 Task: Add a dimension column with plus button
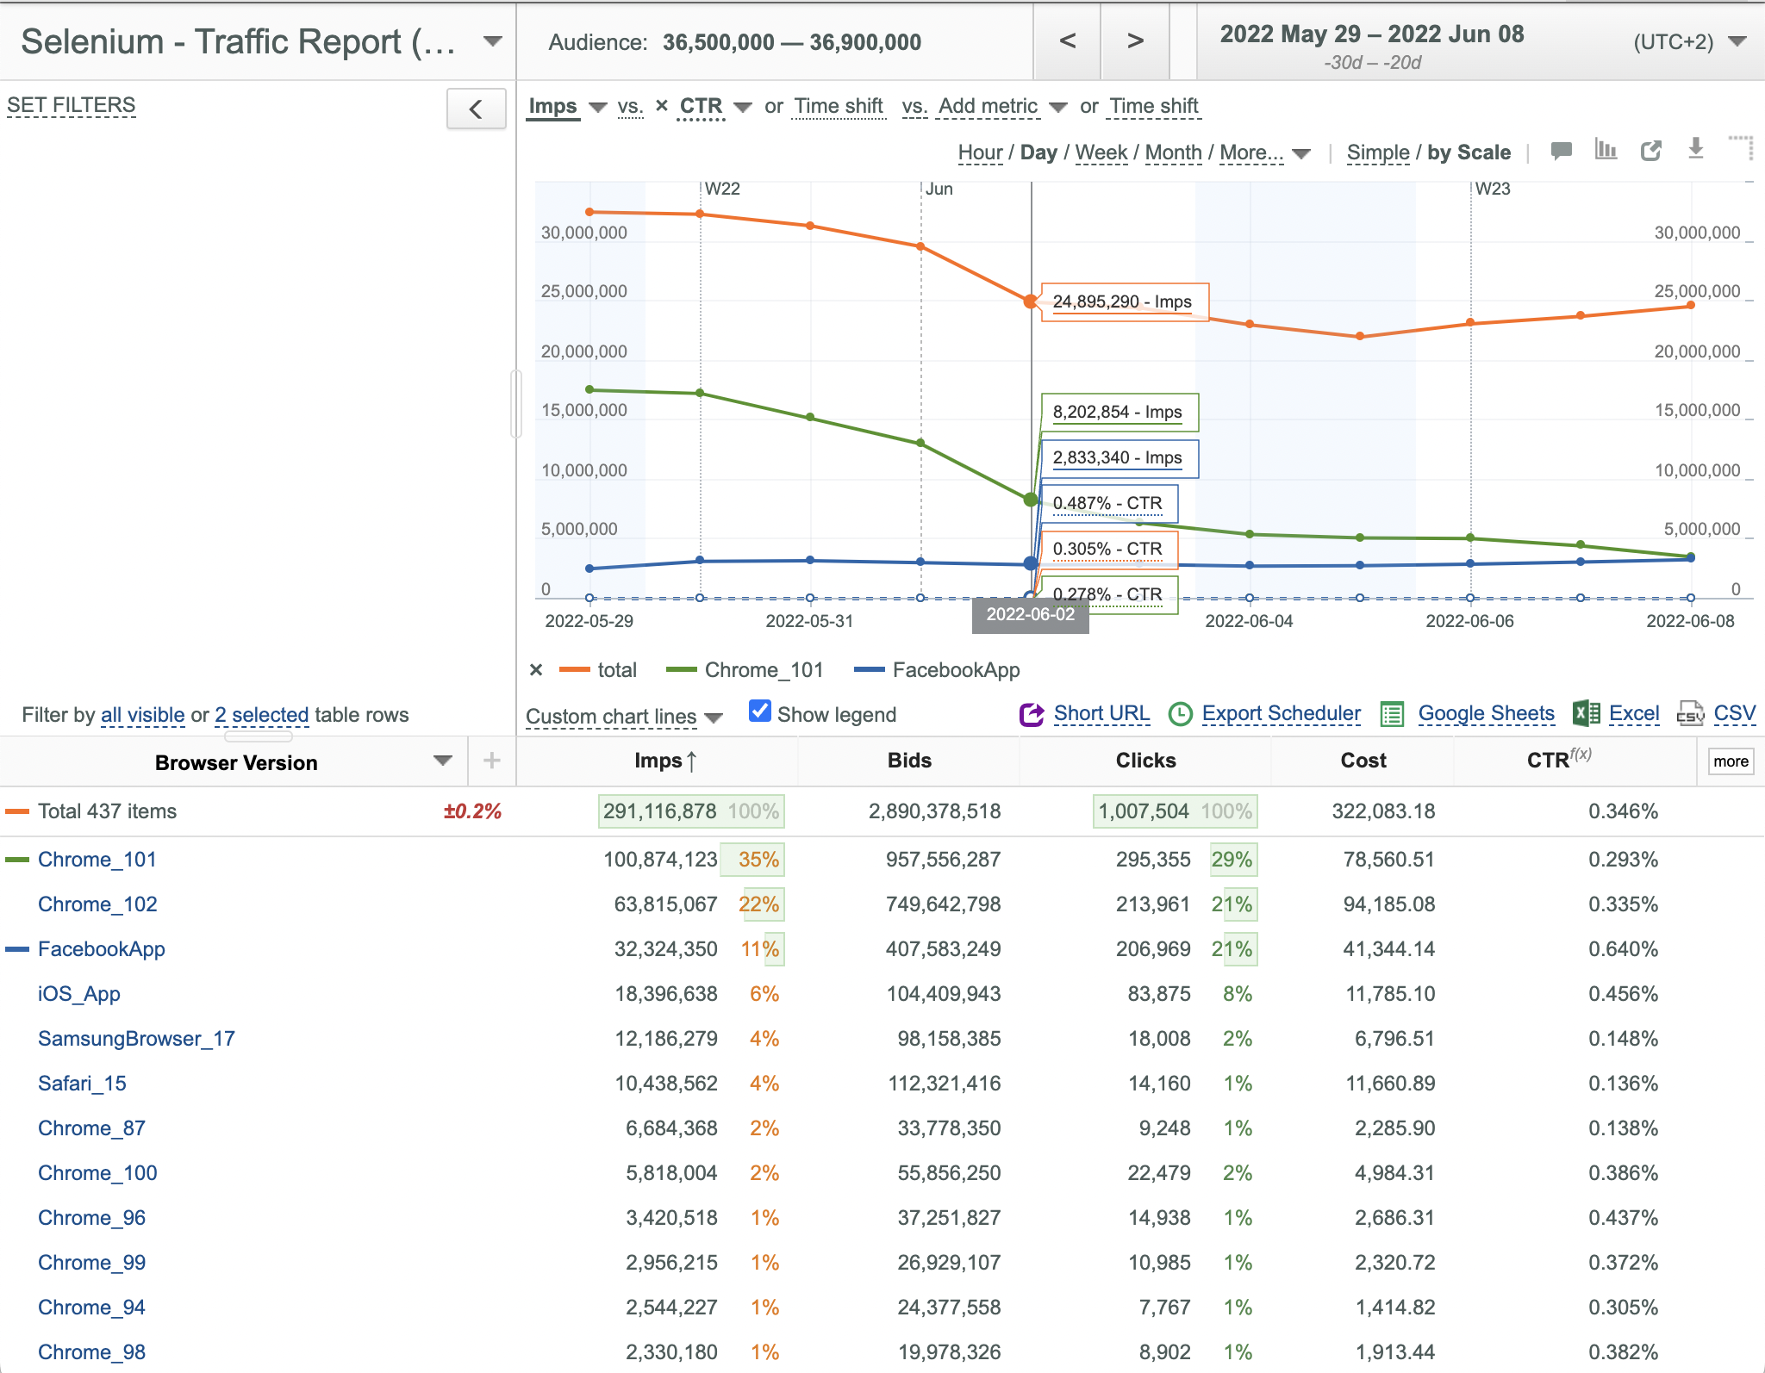coord(492,761)
